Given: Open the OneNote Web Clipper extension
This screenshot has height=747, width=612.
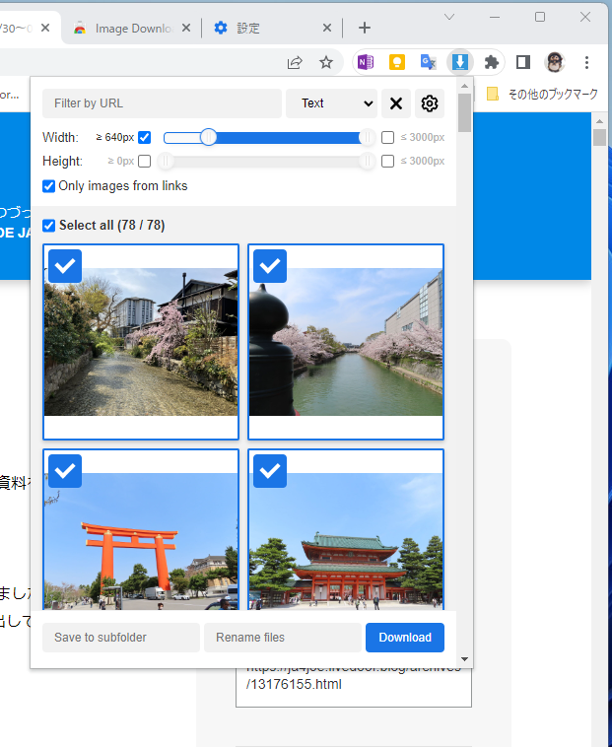Looking at the screenshot, I should pos(366,62).
